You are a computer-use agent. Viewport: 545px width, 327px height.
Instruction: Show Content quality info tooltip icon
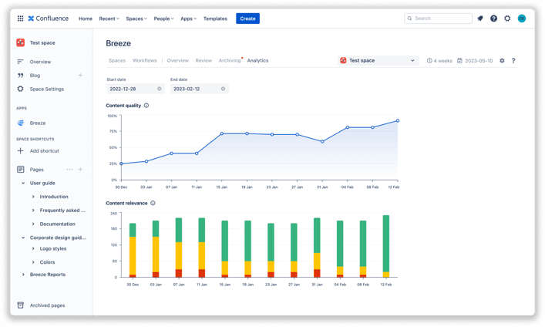coord(146,106)
